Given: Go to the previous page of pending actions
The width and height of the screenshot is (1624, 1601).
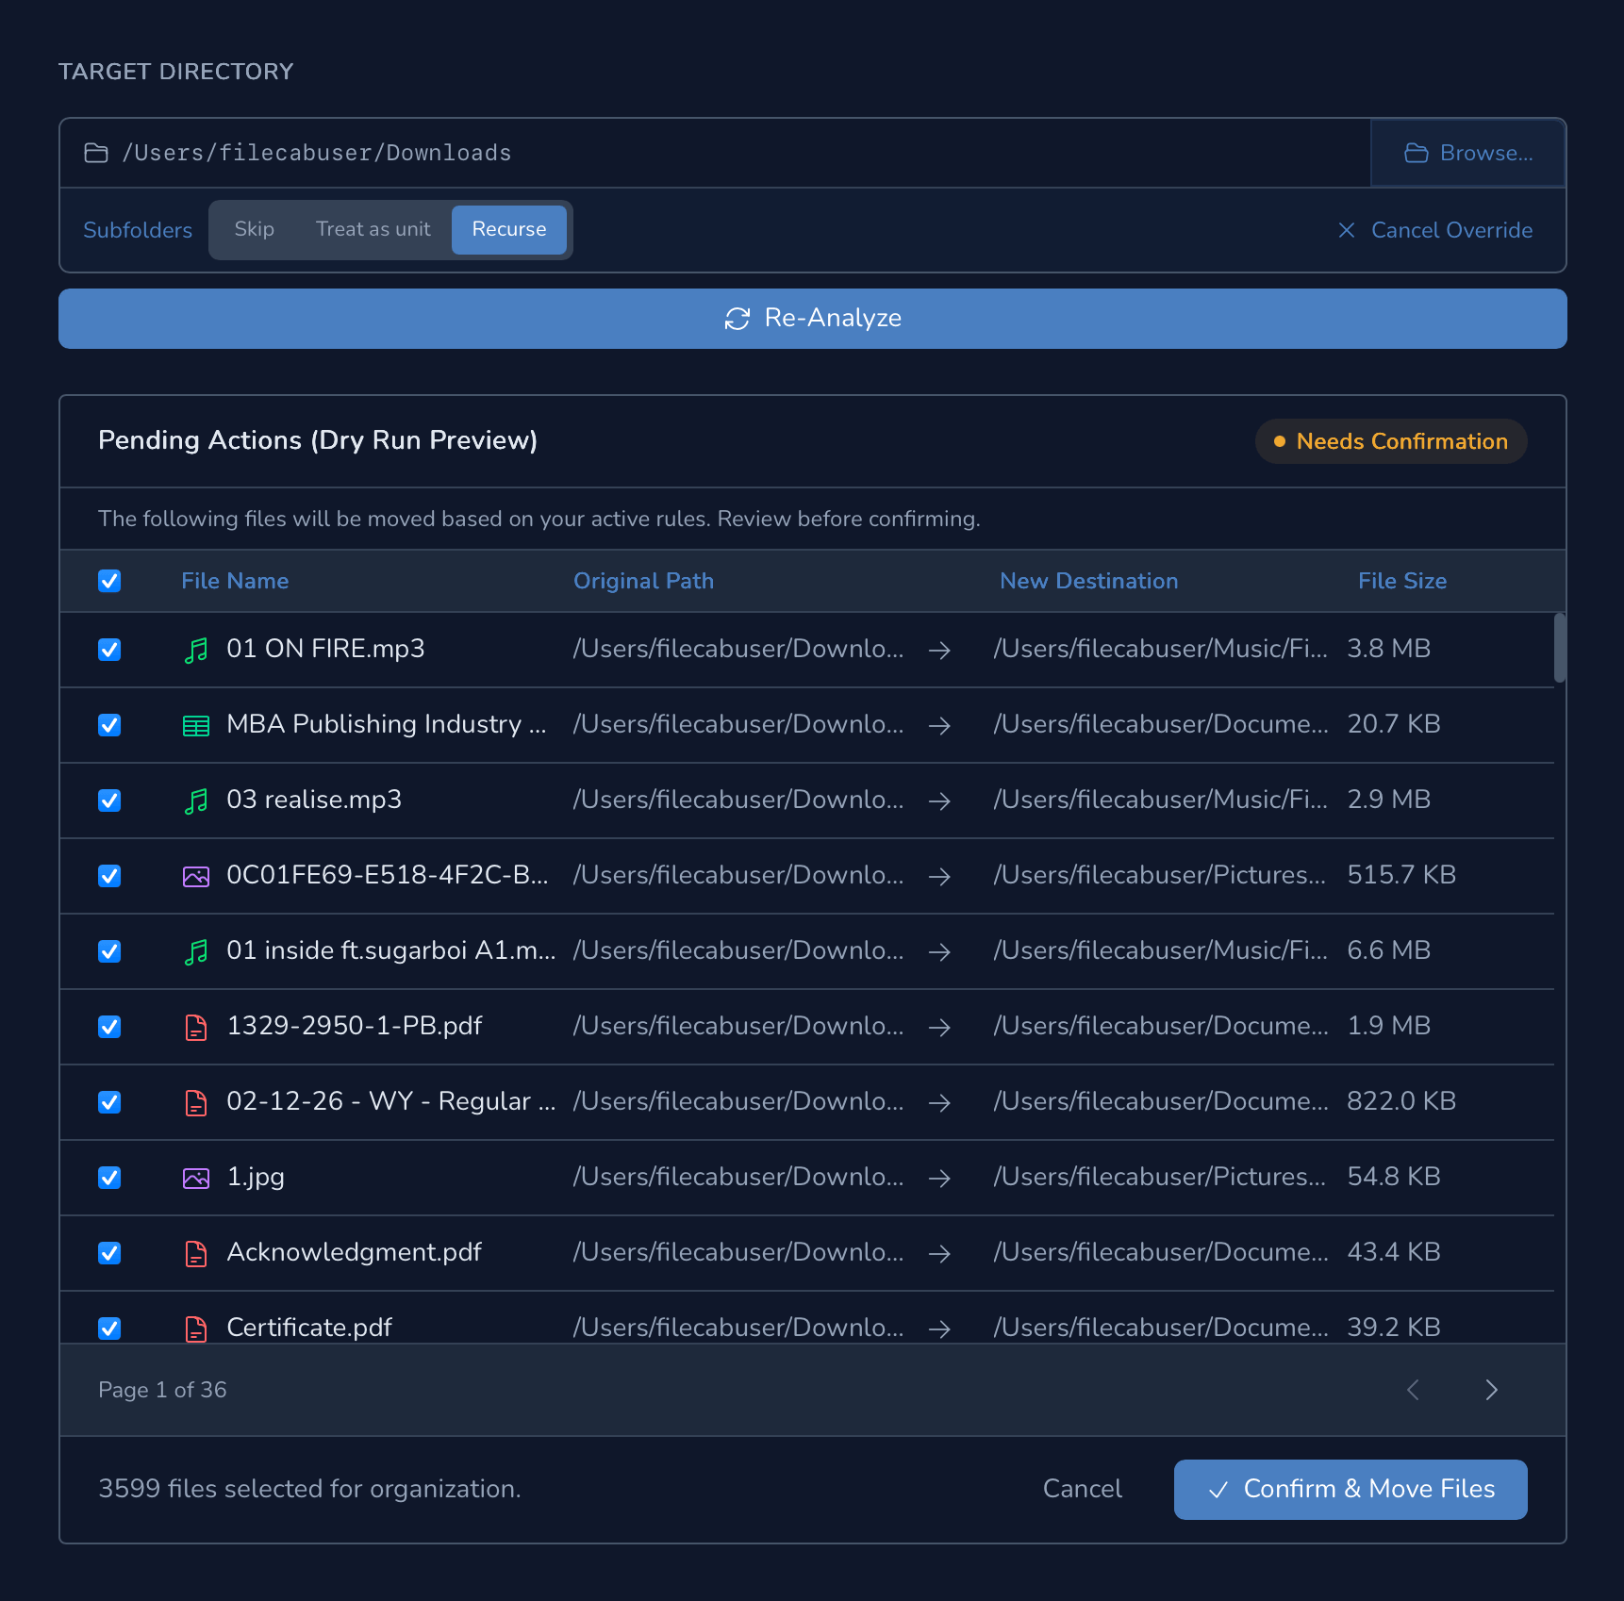Looking at the screenshot, I should [1413, 1390].
